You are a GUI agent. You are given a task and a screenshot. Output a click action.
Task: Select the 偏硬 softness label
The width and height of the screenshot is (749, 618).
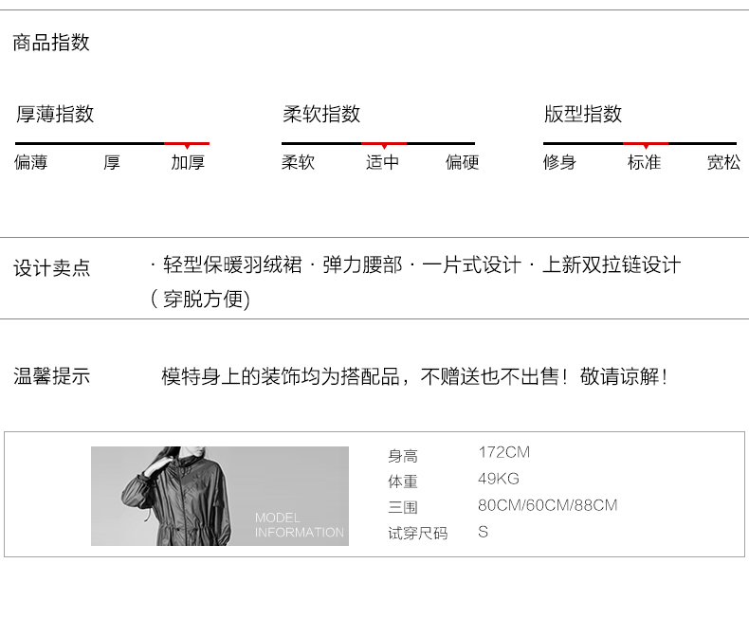[x=462, y=162]
